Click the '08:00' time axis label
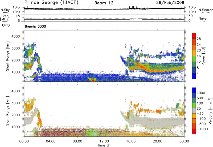The image size is (213, 147). (x=77, y=141)
